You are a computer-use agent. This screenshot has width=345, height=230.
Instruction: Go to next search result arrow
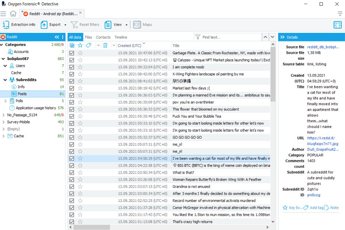click(x=273, y=37)
